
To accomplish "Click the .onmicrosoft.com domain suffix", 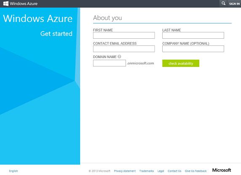I will (140, 63).
